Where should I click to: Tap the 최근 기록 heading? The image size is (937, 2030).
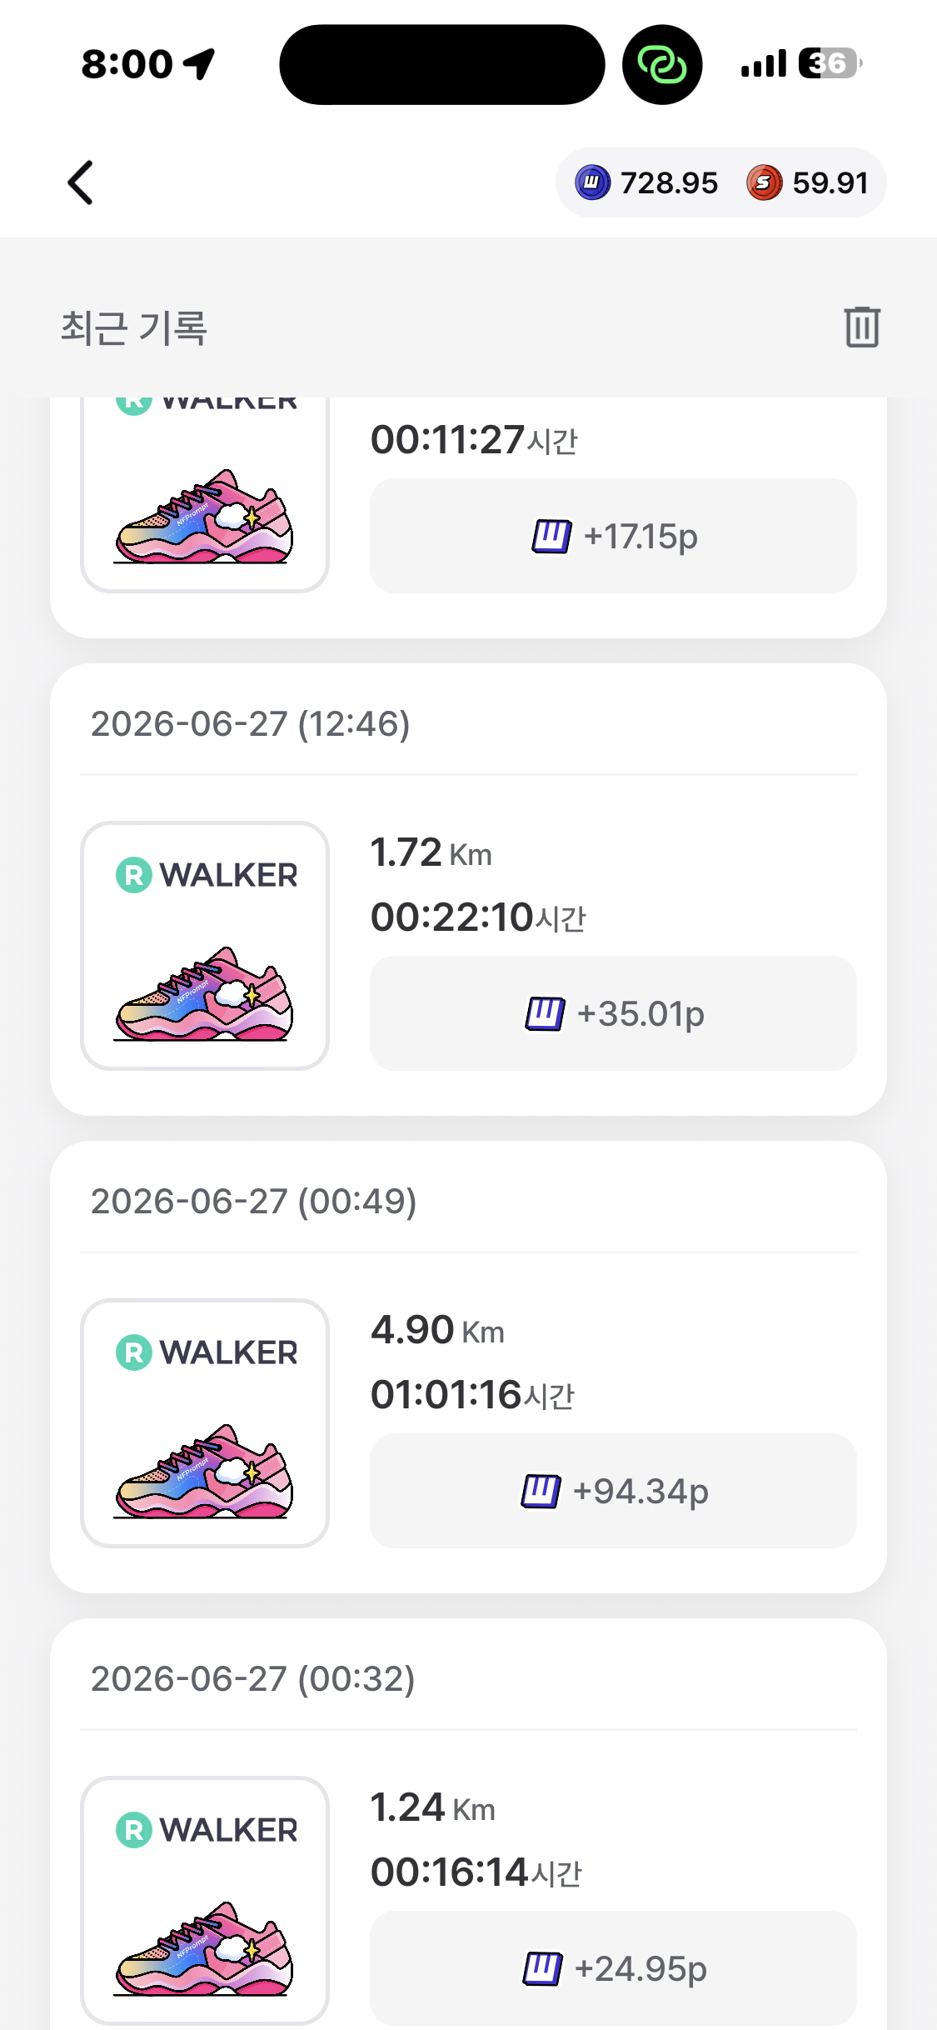click(133, 327)
